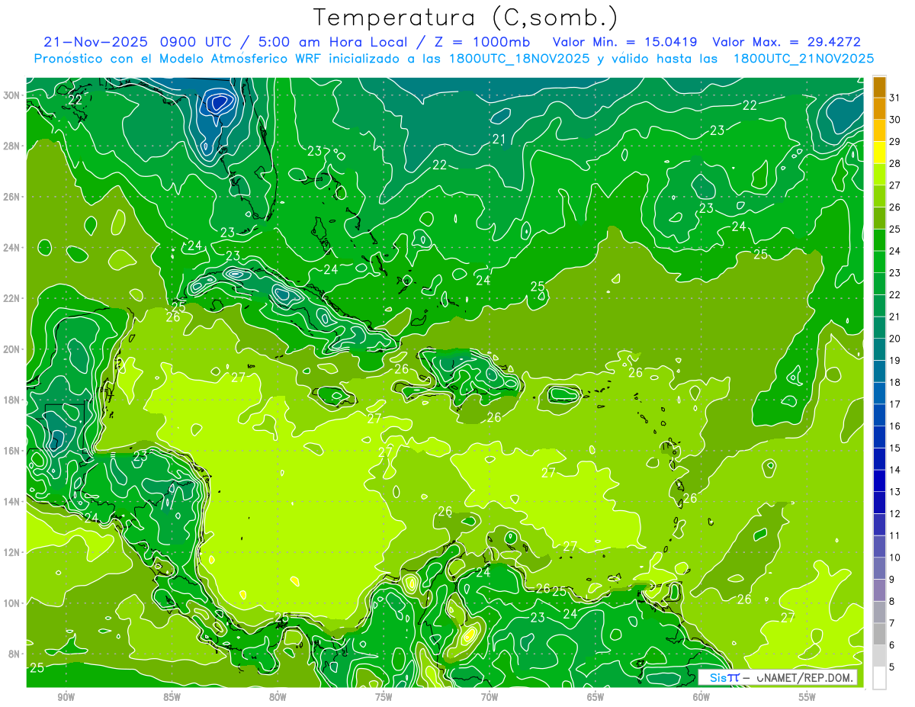Click the '18' value on the color scale
This screenshot has height=707, width=915.
pyautogui.click(x=894, y=382)
